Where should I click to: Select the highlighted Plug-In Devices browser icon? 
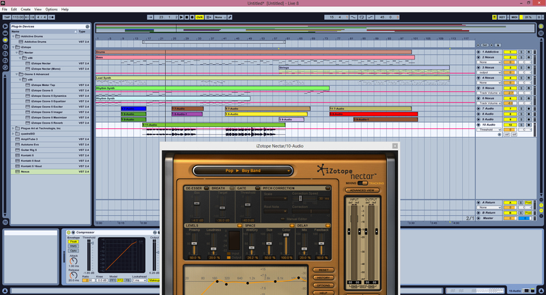(x=5, y=40)
